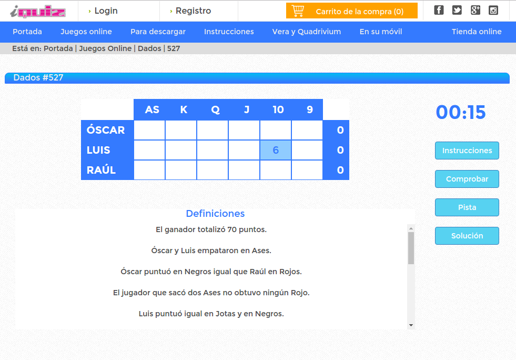
Task: Select Luis's Q cell
Action: 213,150
